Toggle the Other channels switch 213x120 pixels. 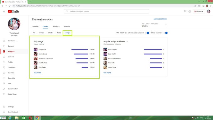[166, 33]
